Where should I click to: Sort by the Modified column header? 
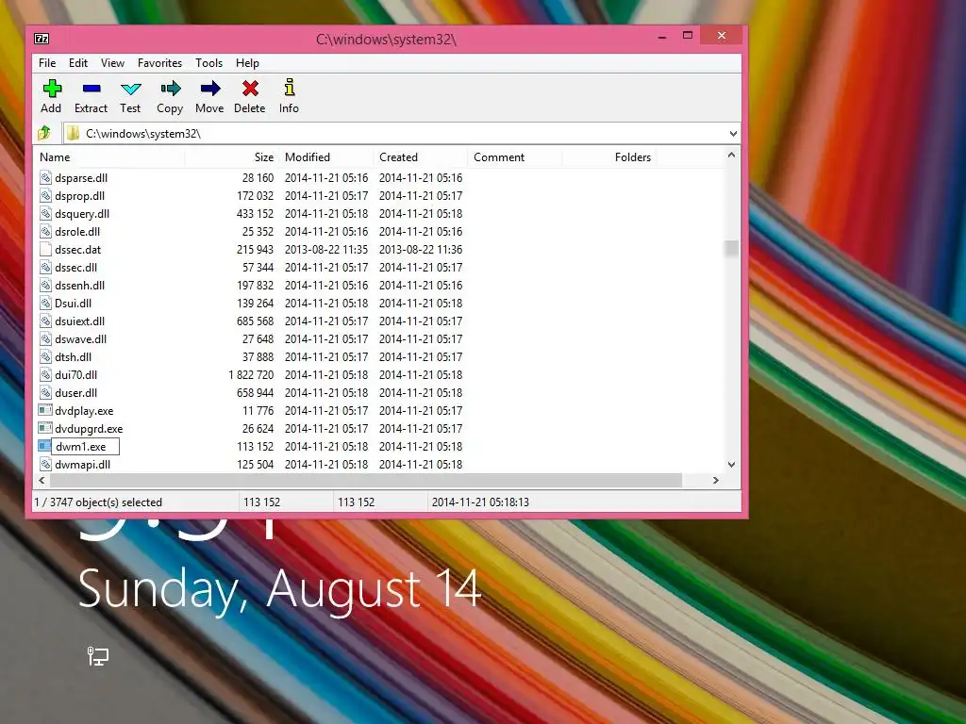[x=325, y=157]
